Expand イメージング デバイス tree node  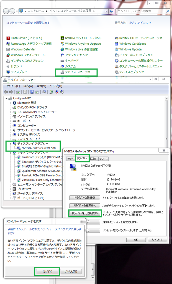point(10,116)
